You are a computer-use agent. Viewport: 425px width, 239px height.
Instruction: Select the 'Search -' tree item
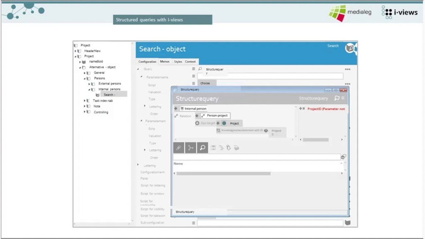pos(114,95)
